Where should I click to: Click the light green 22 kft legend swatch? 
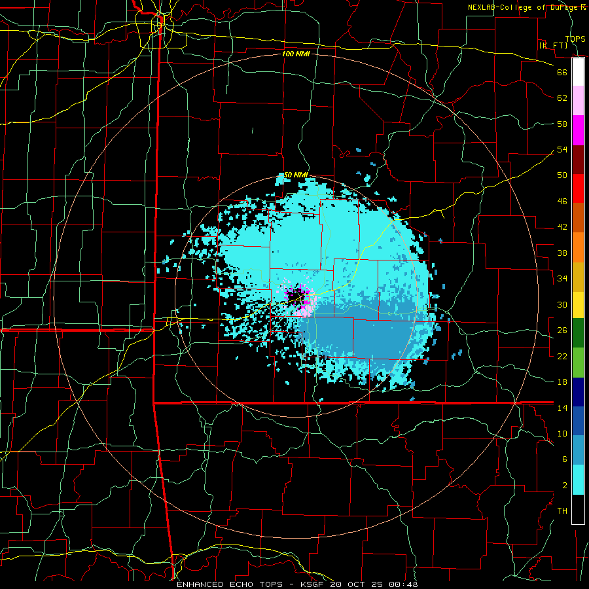(578, 362)
